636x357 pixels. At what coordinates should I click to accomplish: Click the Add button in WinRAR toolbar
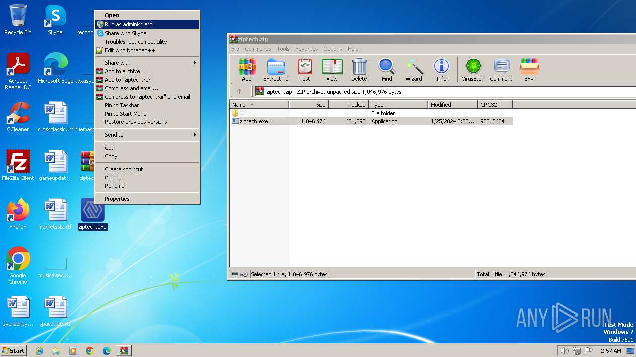point(247,70)
